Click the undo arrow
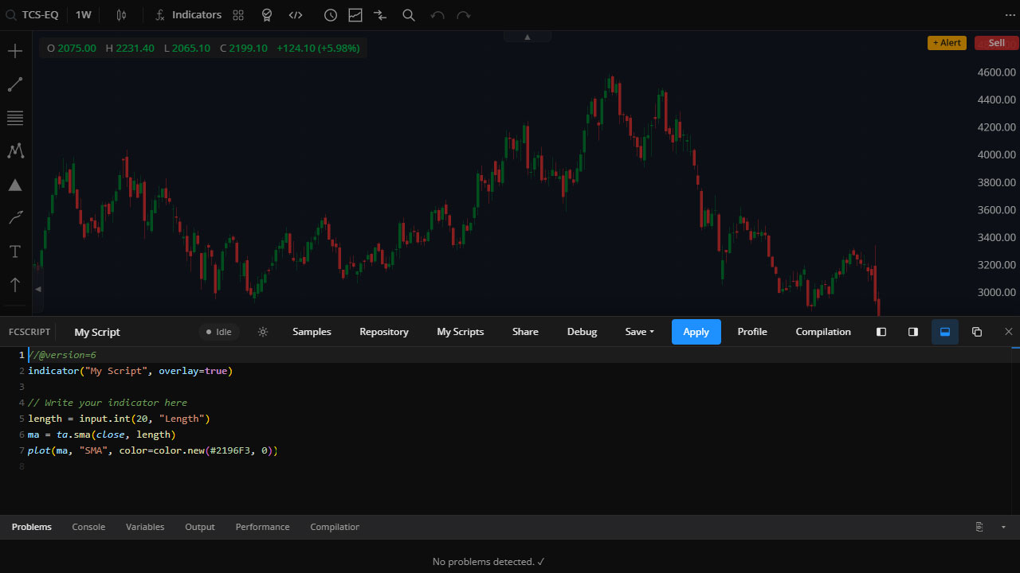1020x573 pixels. (437, 14)
